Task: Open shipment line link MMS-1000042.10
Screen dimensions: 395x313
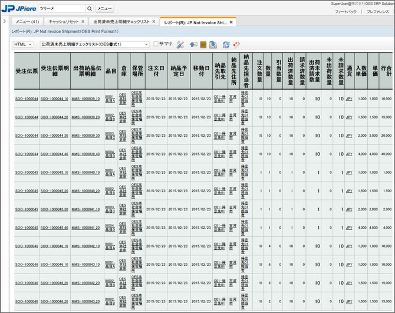Action: 85,246
